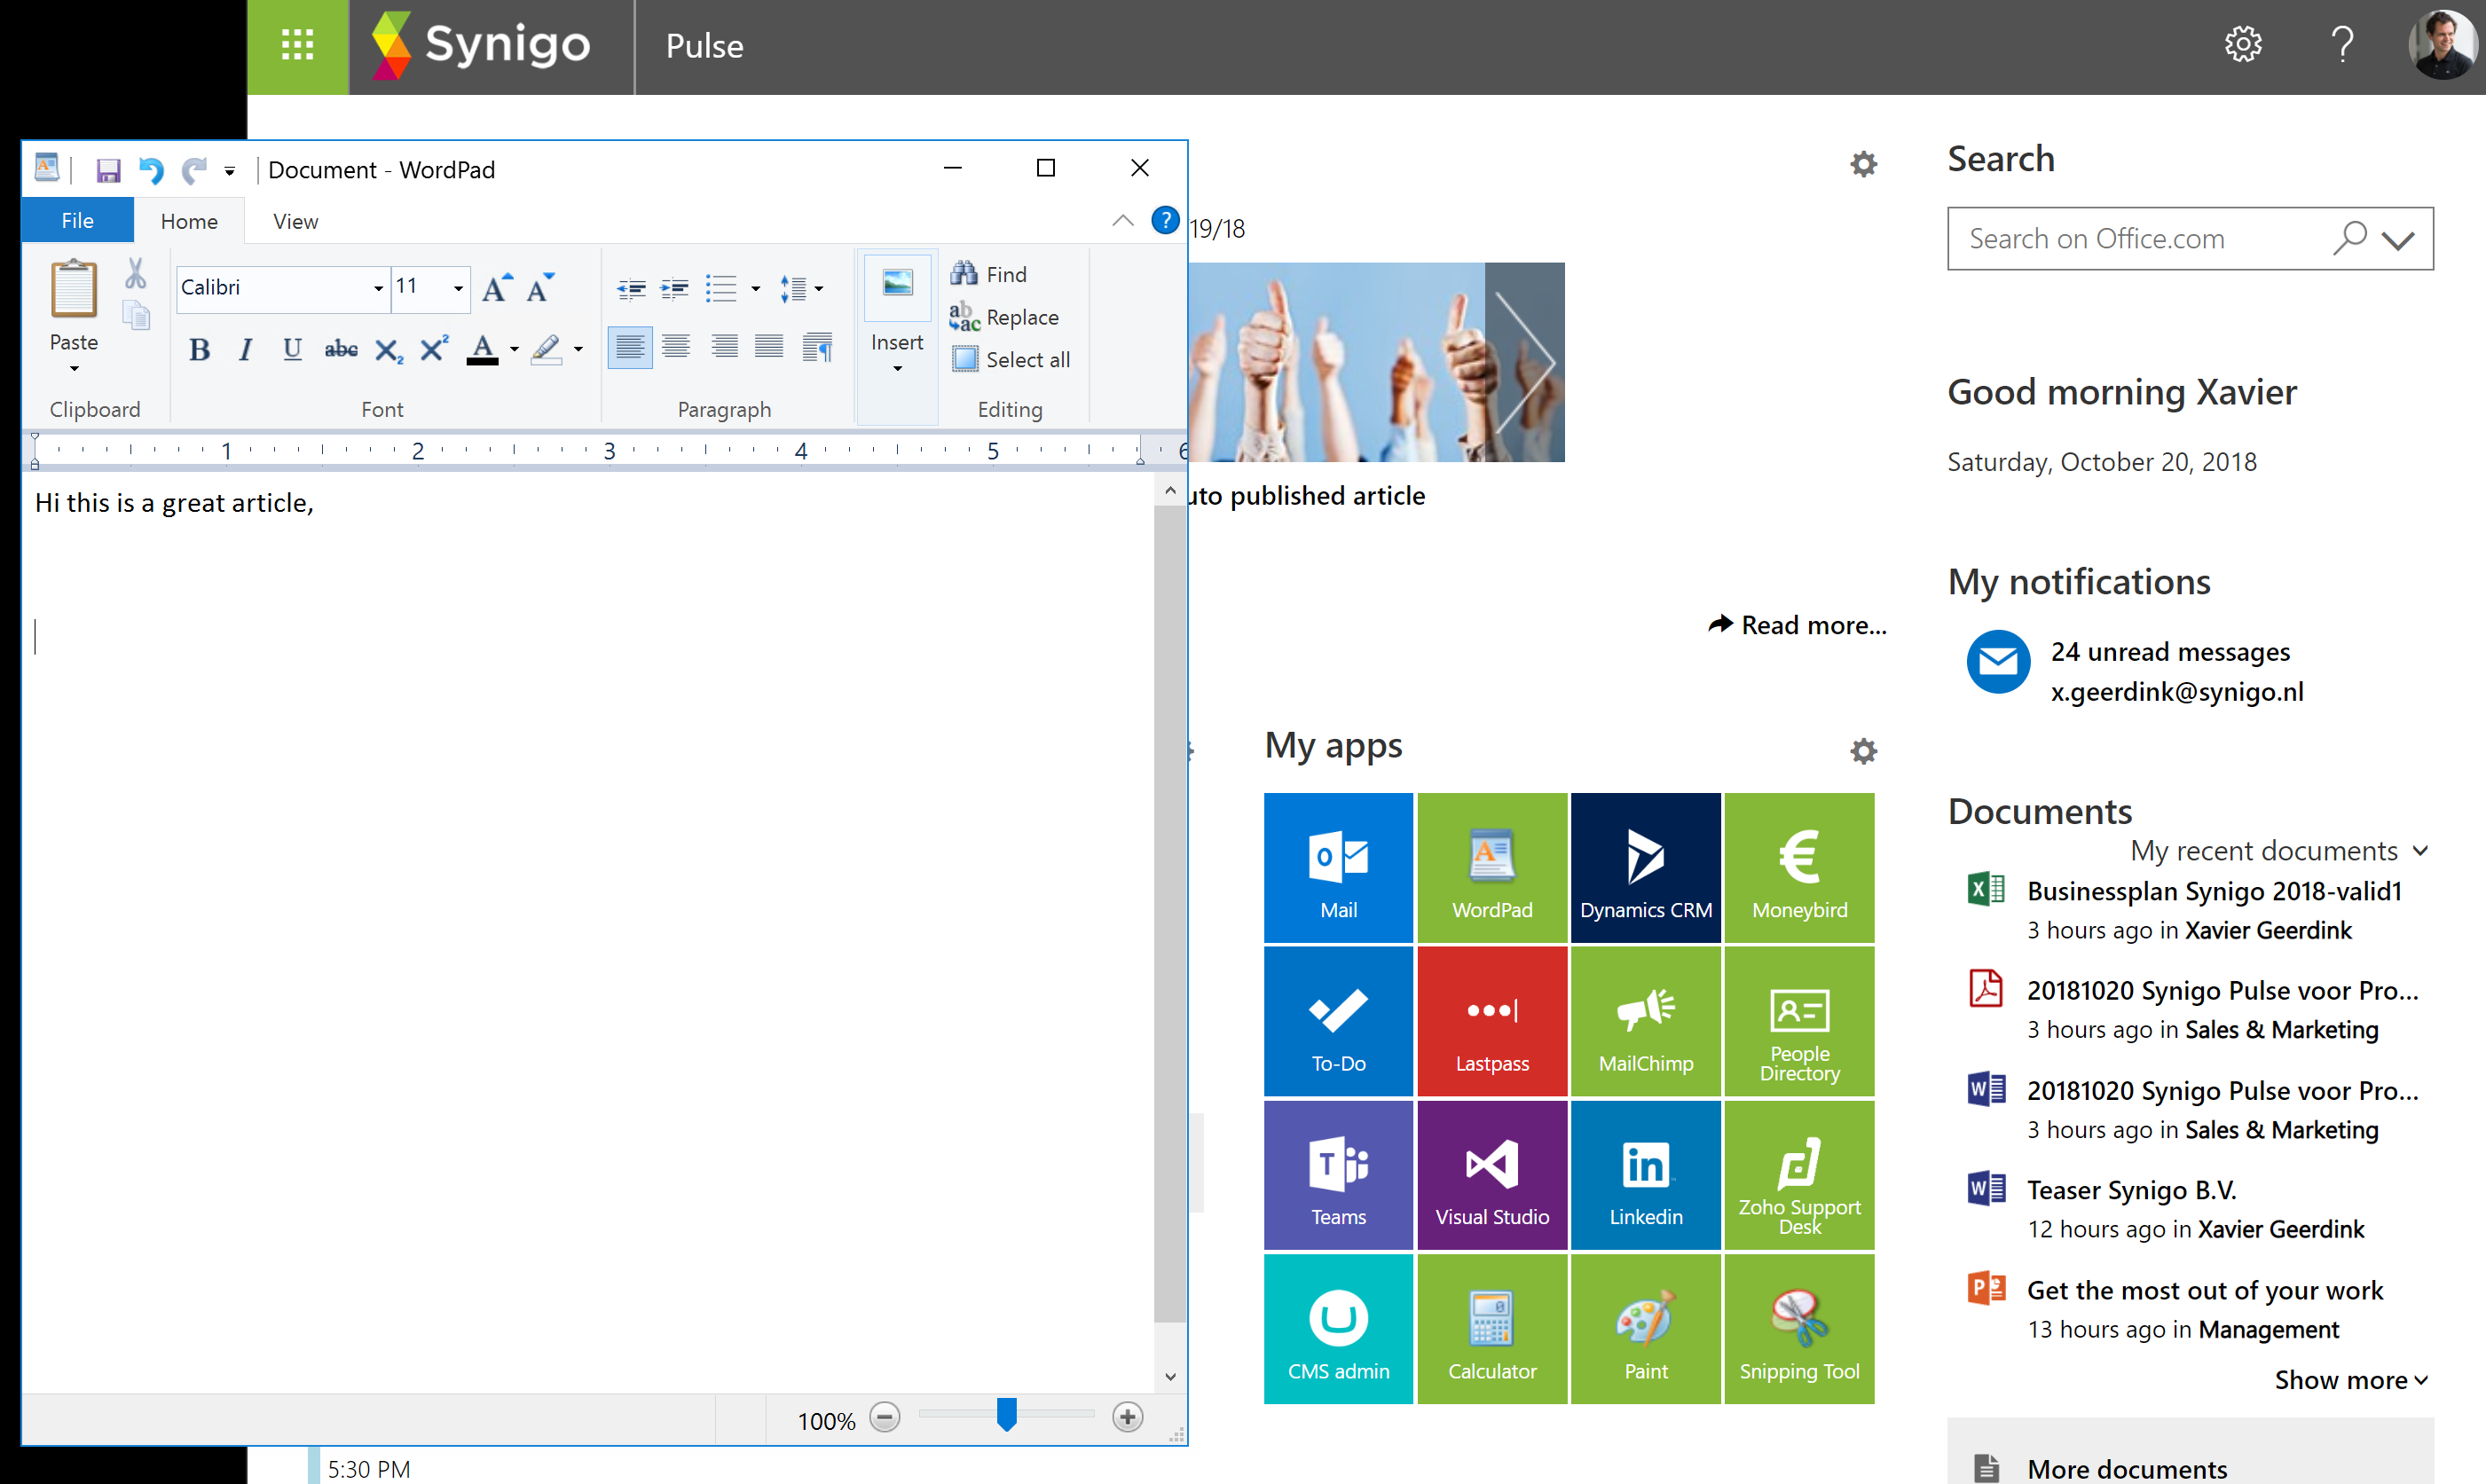
Task: Open Paragraph dialog icon
Action: (817, 347)
